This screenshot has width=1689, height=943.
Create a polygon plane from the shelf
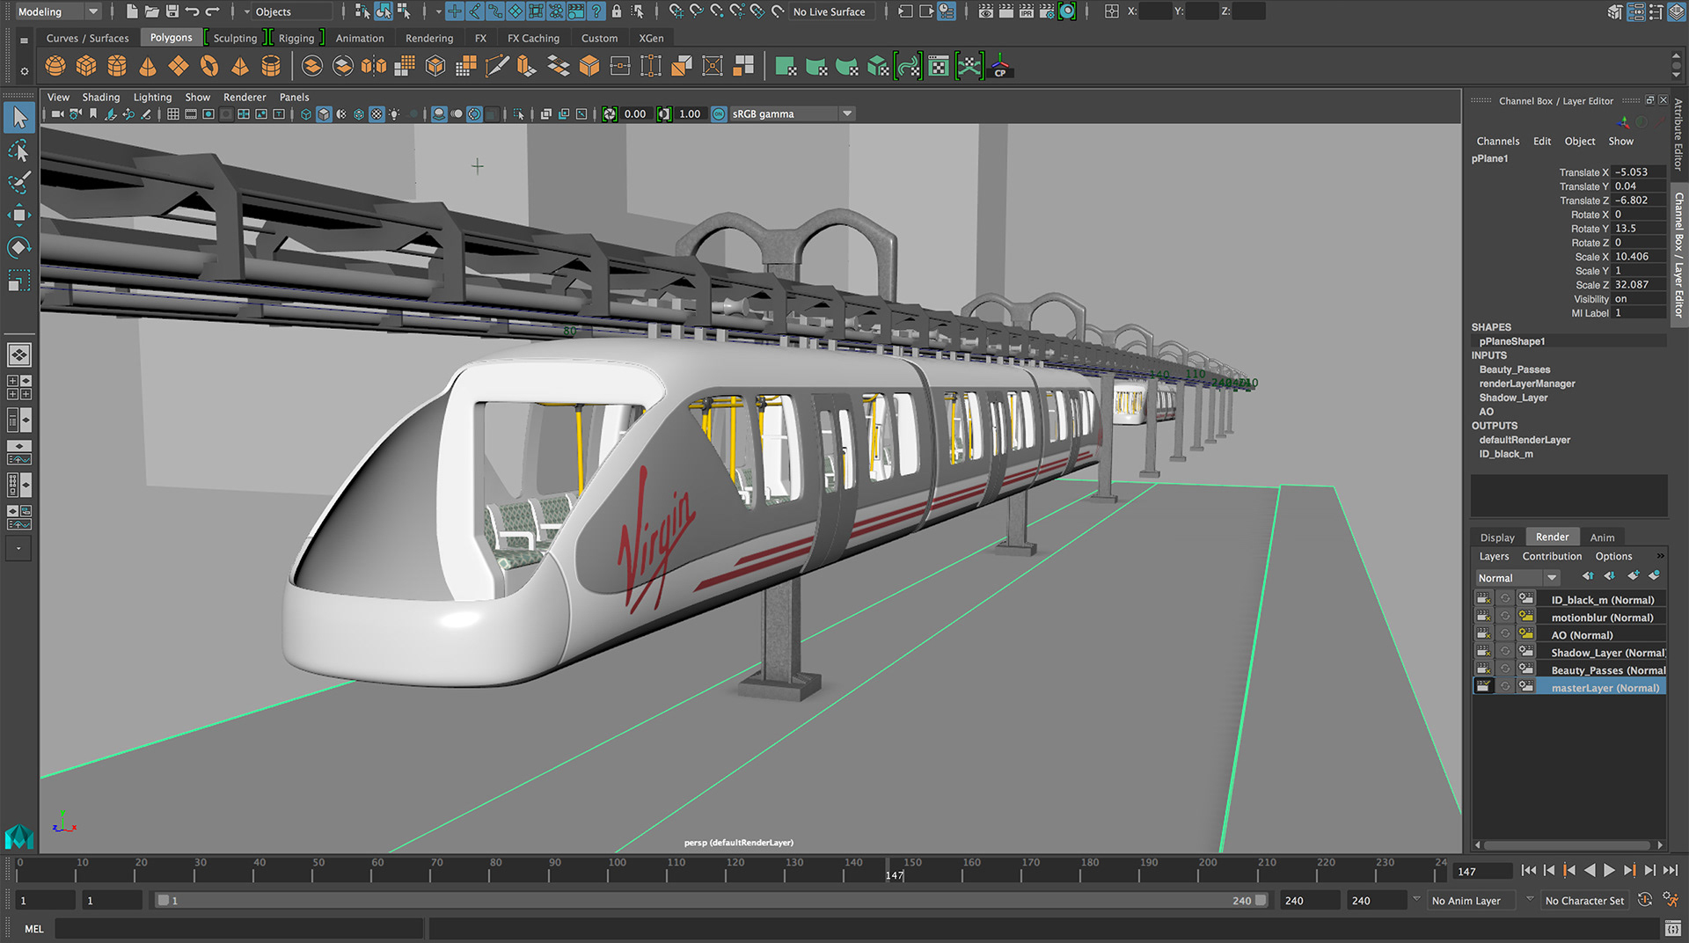point(179,66)
